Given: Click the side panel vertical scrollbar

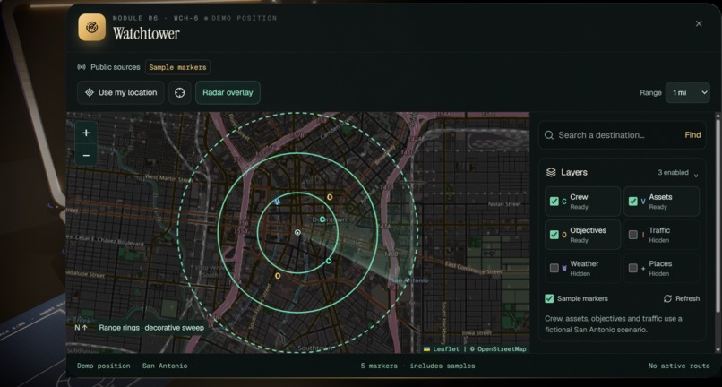Looking at the screenshot, I should pyautogui.click(x=718, y=217).
